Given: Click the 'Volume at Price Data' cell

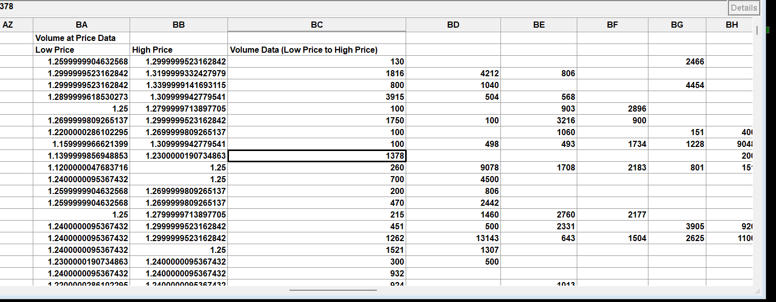Looking at the screenshot, I should [x=81, y=38].
